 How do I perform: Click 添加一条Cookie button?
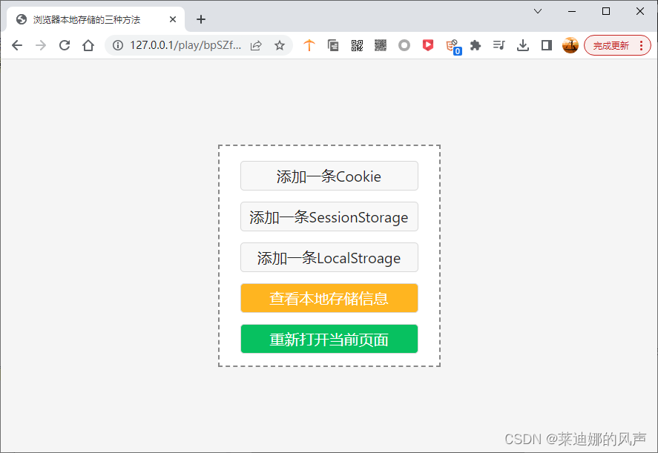point(329,176)
